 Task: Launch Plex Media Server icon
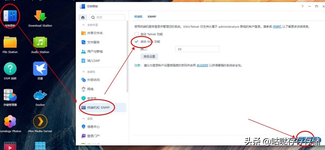[40, 121]
